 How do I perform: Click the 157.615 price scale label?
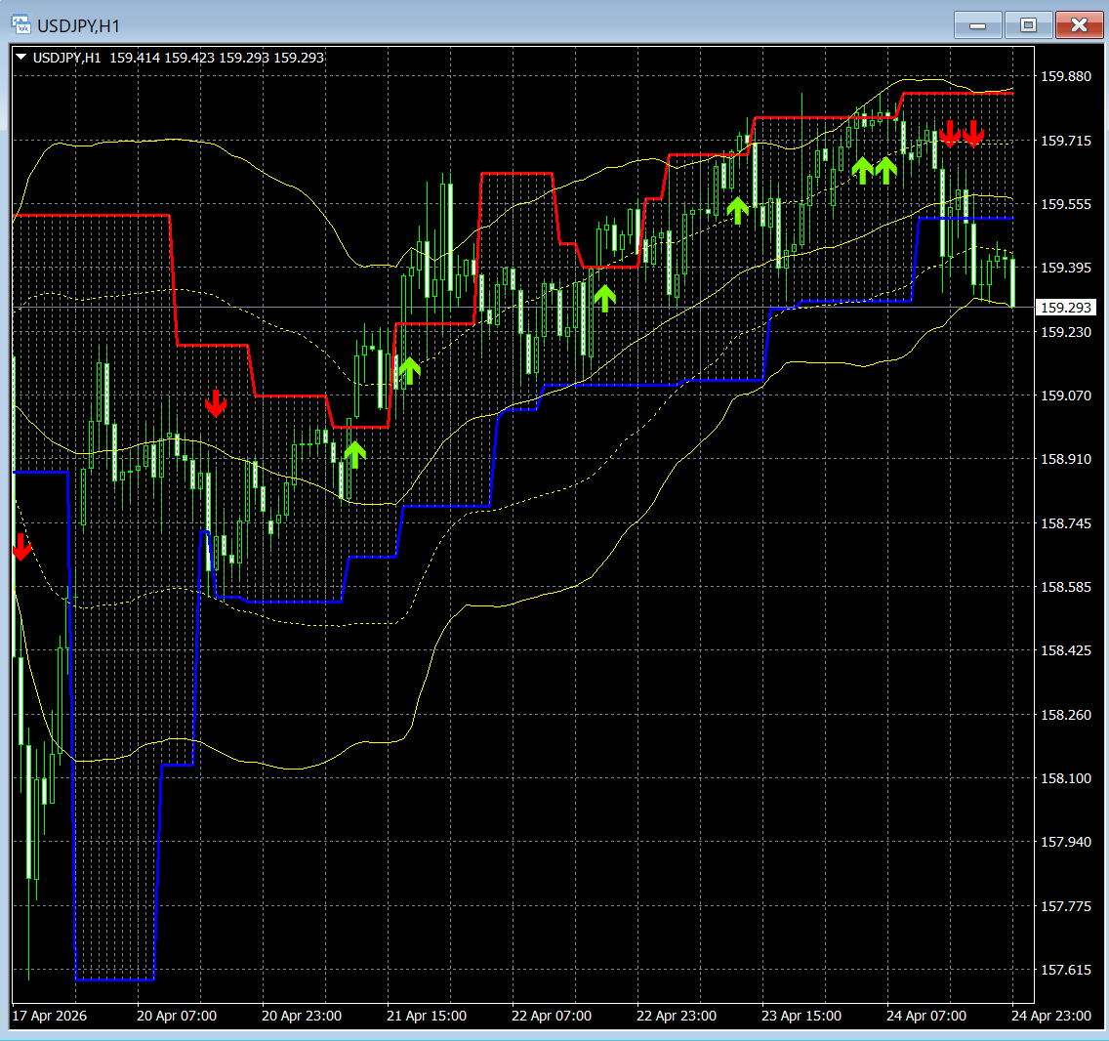point(1066,970)
